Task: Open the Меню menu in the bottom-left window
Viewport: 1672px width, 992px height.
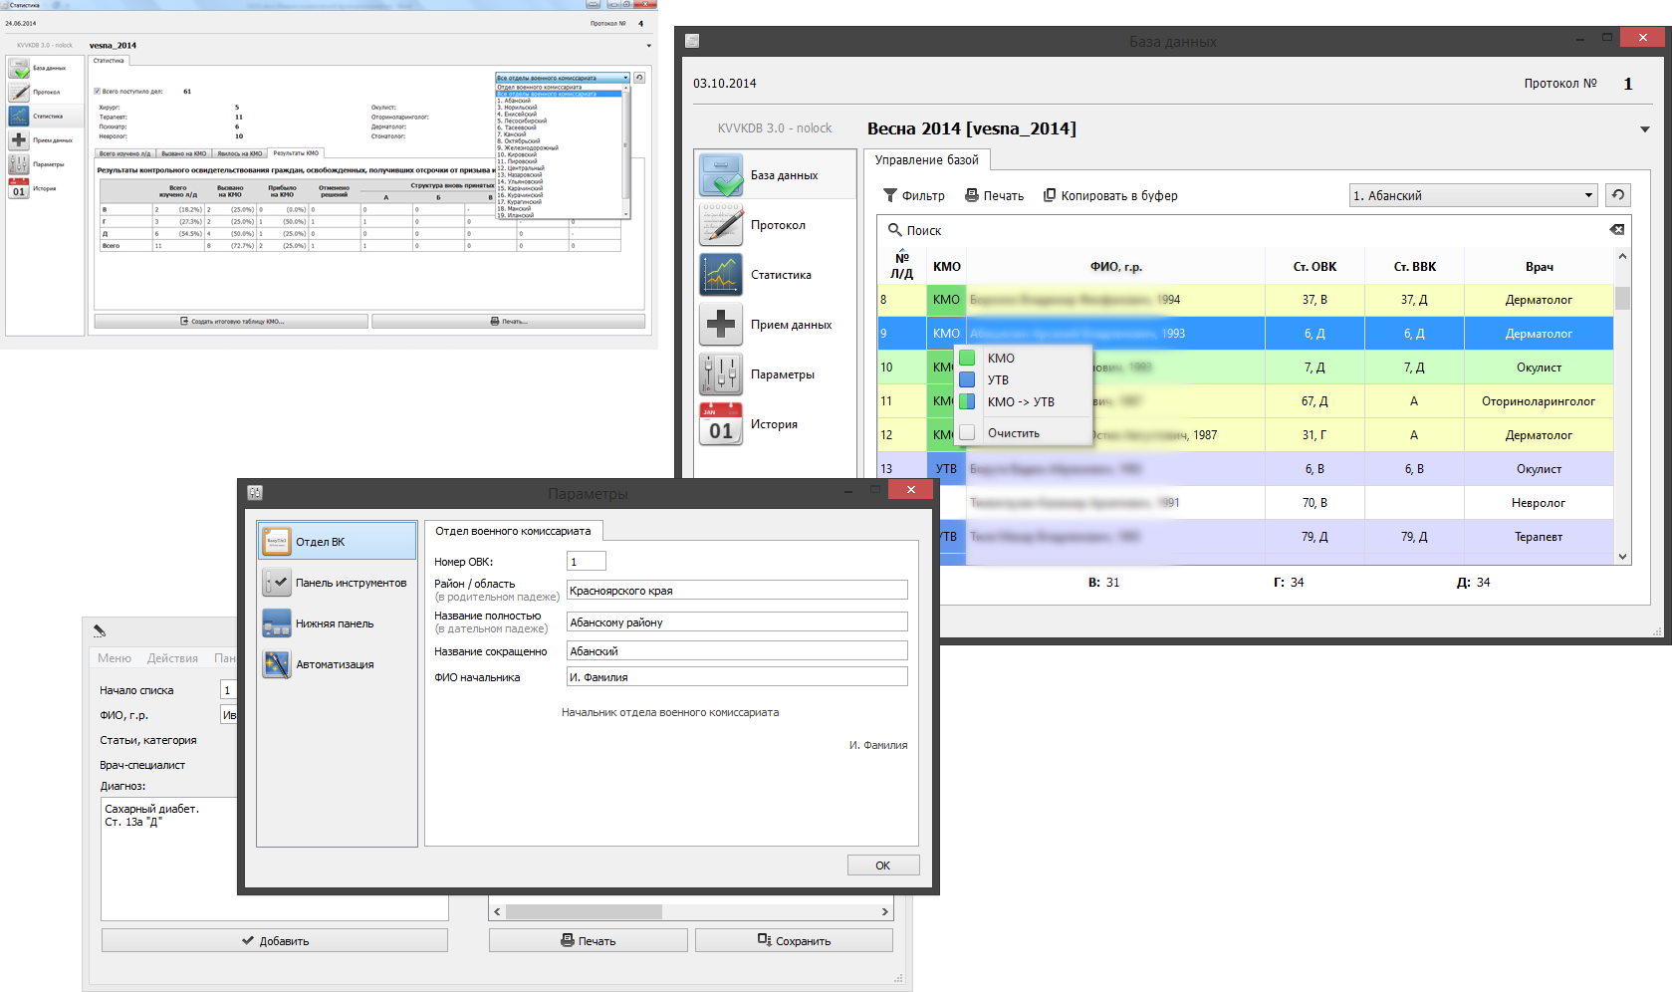Action: (x=115, y=658)
